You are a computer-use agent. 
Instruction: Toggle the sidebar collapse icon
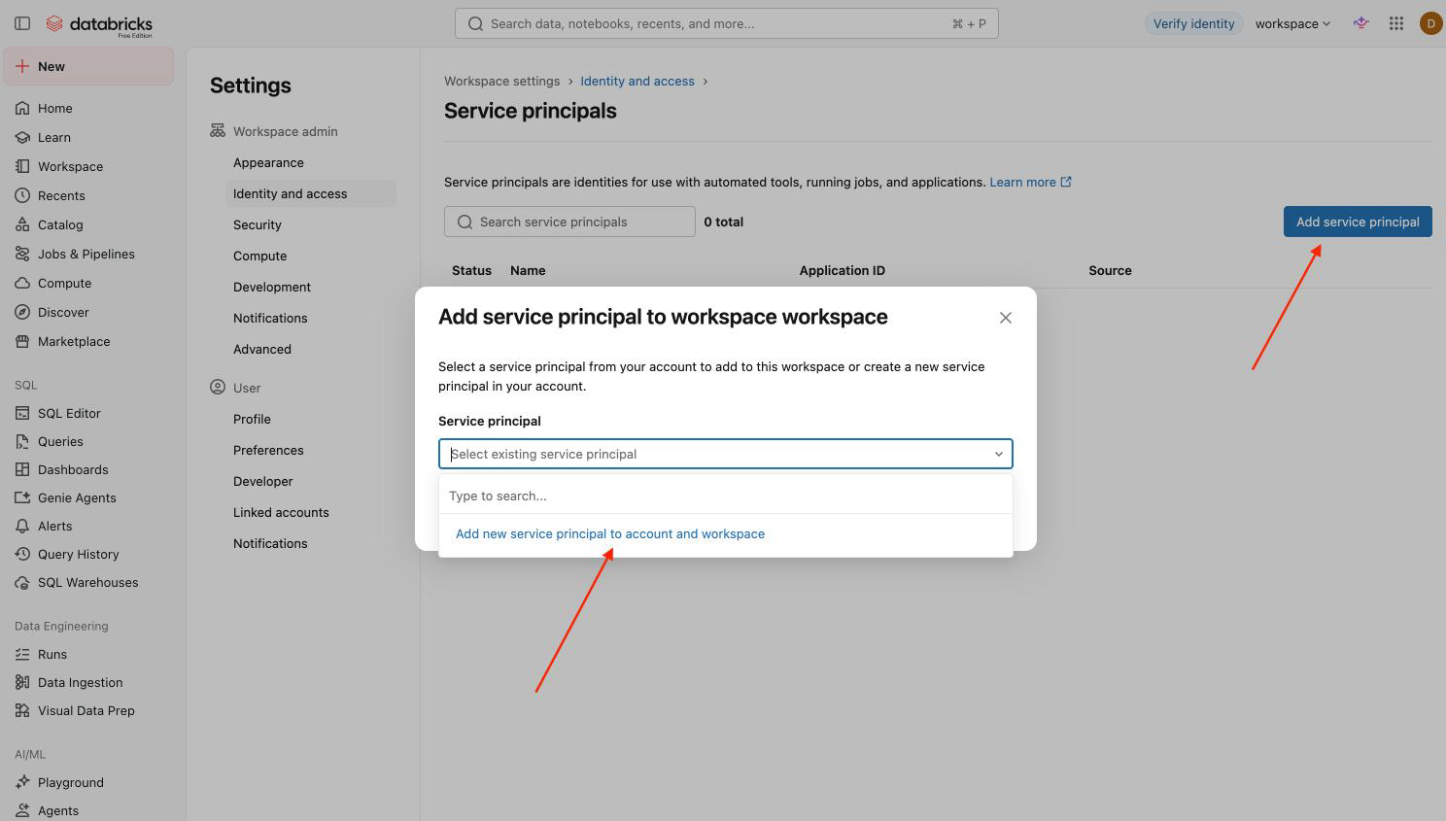(22, 23)
